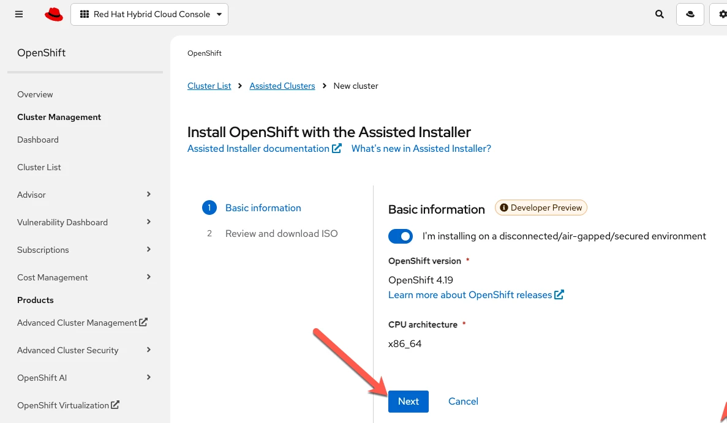Open Assisted Installer documentation link
727x423 pixels.
(x=258, y=149)
